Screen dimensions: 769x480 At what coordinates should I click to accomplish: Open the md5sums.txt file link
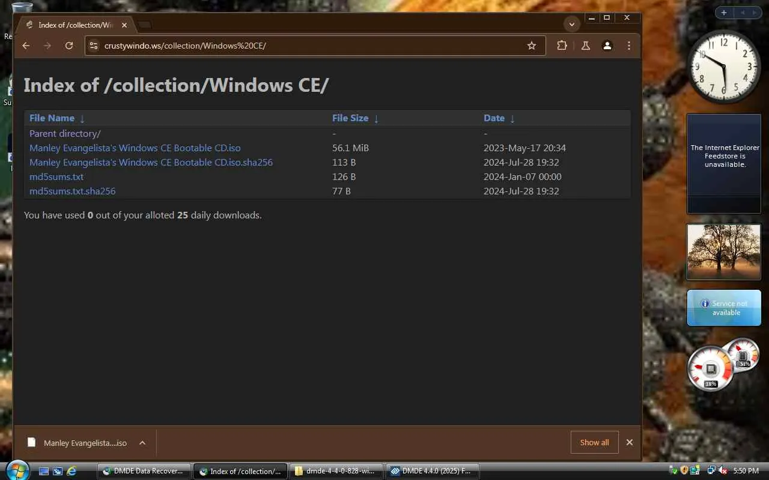pos(56,177)
